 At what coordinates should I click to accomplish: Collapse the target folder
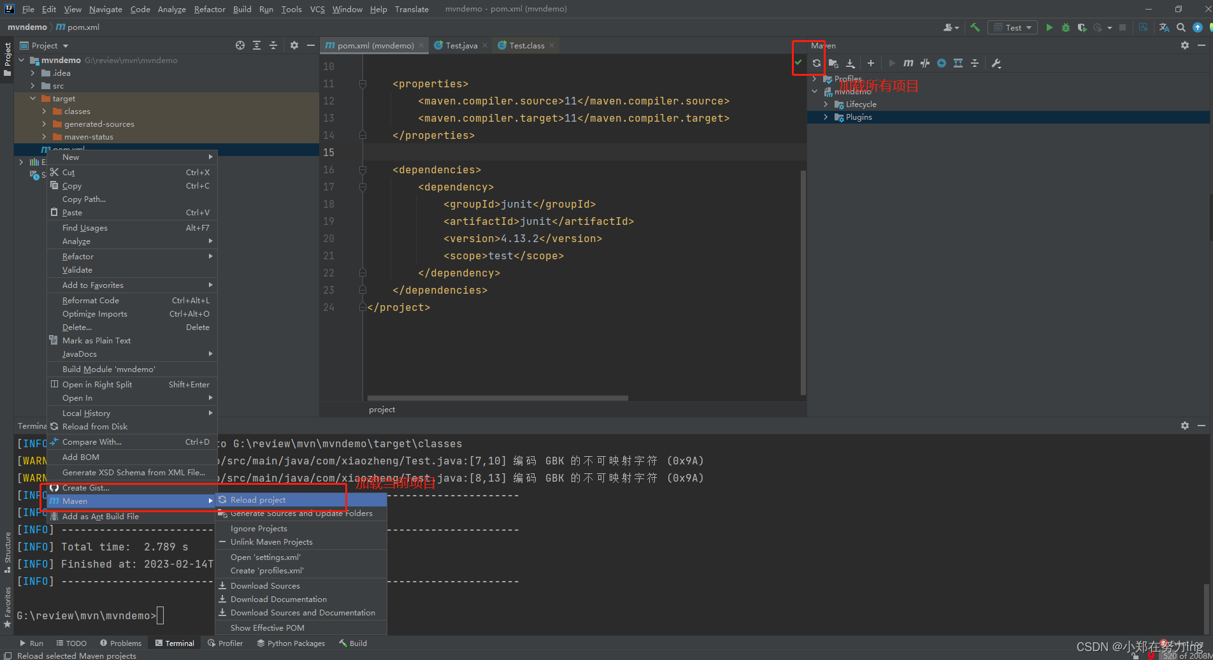point(32,99)
